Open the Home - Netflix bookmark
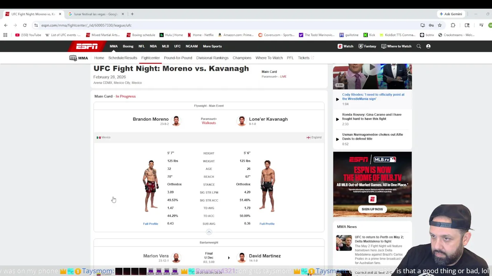The image size is (492, 276). [201, 35]
